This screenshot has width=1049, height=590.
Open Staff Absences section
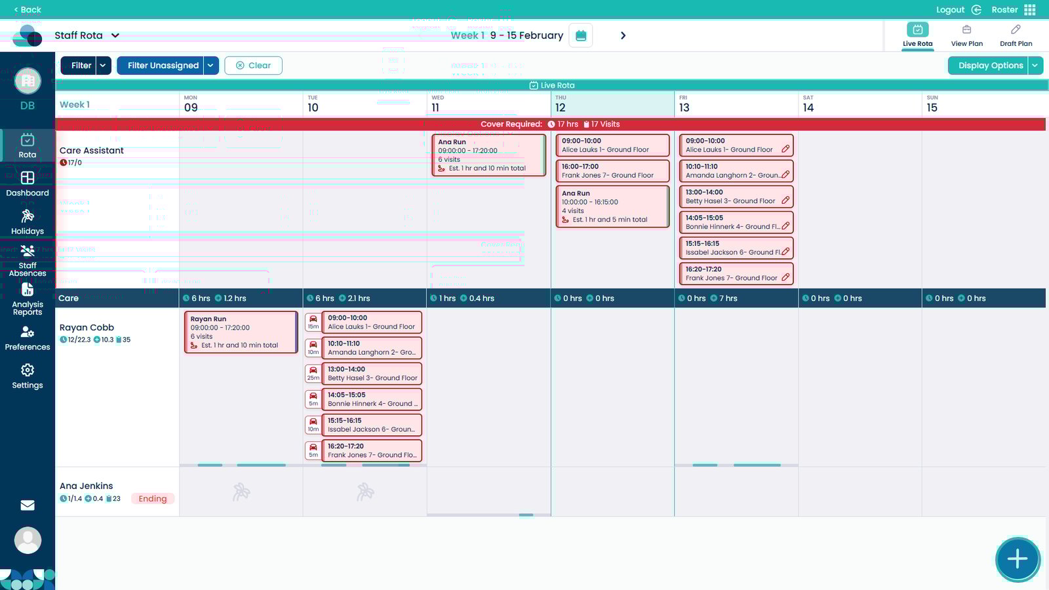pyautogui.click(x=28, y=260)
